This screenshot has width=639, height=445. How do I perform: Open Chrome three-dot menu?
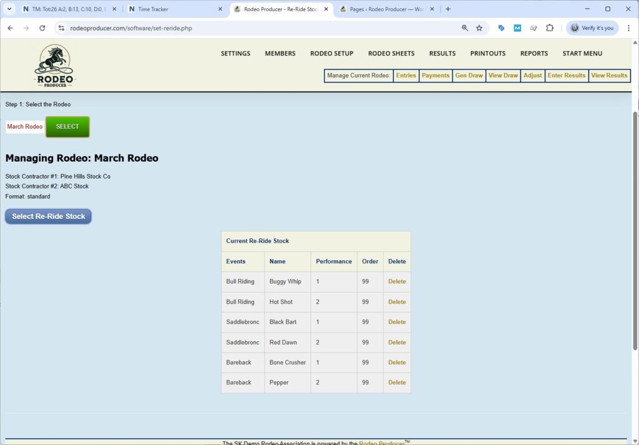(628, 28)
